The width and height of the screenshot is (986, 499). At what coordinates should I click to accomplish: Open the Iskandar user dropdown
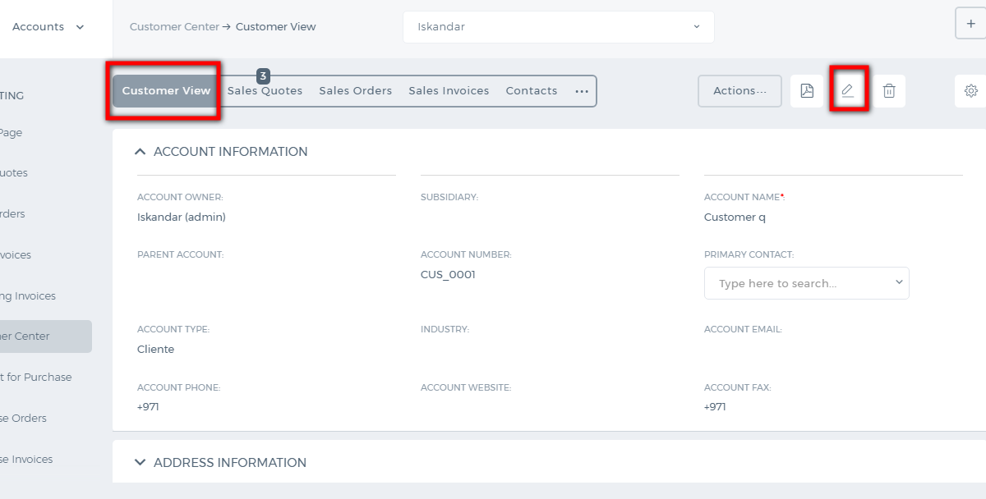(x=559, y=27)
